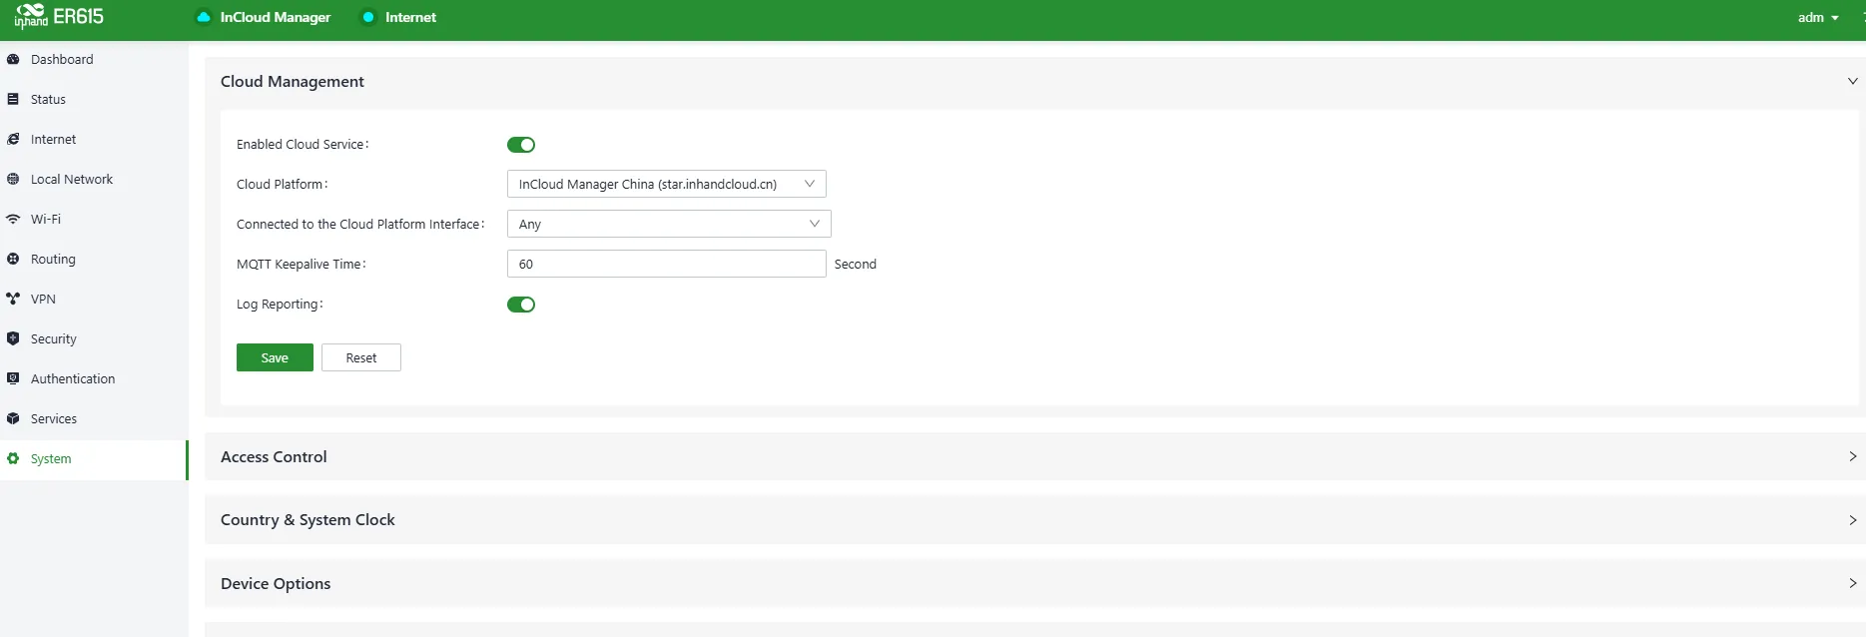Click the Internet status indicator dot
The width and height of the screenshot is (1866, 637).
(368, 17)
